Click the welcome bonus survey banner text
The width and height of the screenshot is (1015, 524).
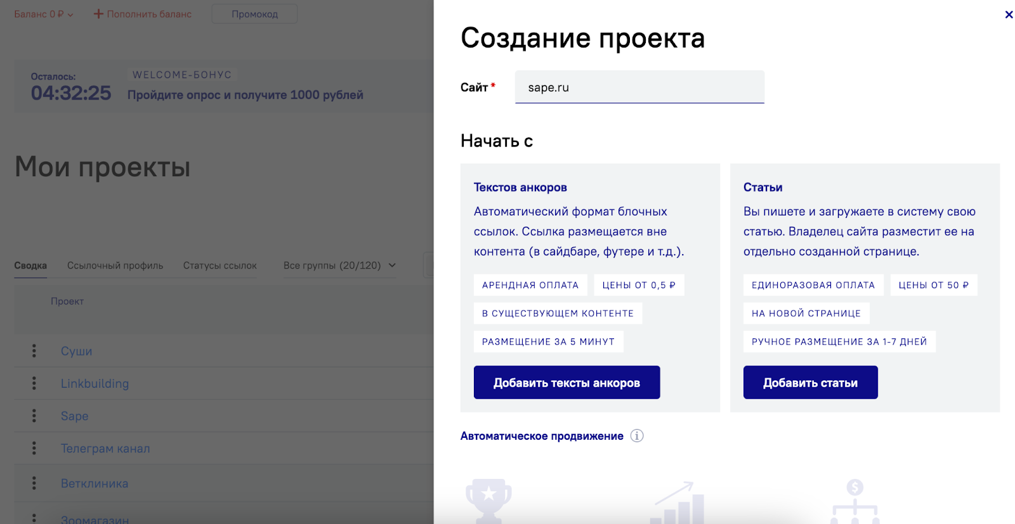(246, 95)
